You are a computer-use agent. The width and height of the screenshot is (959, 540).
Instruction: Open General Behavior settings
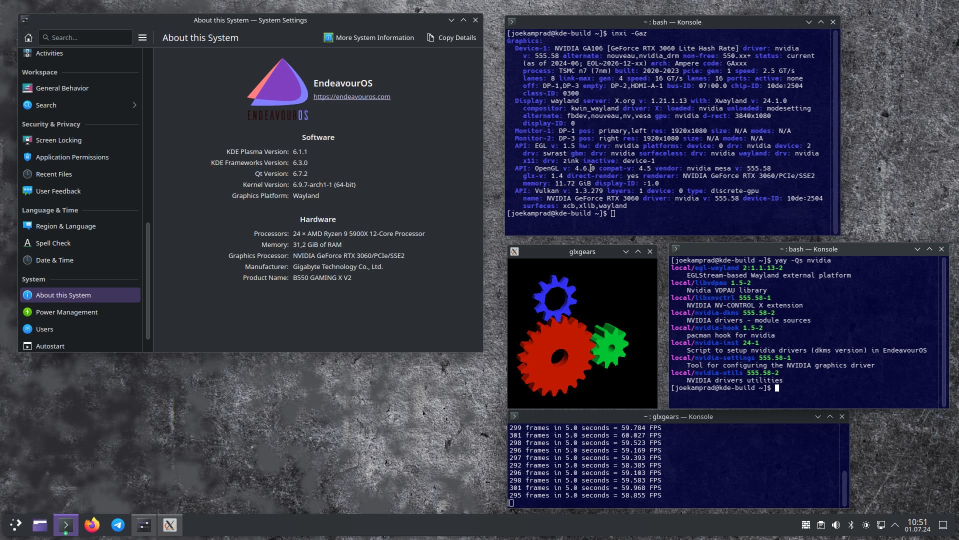pos(80,88)
